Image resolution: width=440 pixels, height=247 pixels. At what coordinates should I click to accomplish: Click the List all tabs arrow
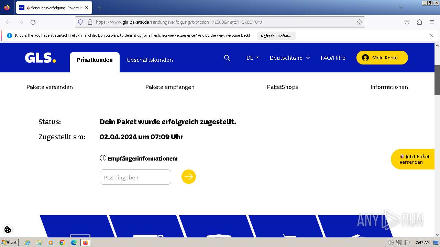401,8
